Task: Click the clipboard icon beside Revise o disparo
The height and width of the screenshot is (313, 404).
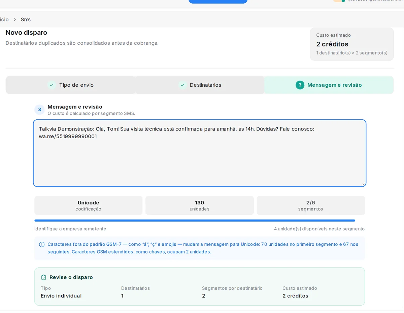Action: [43, 277]
